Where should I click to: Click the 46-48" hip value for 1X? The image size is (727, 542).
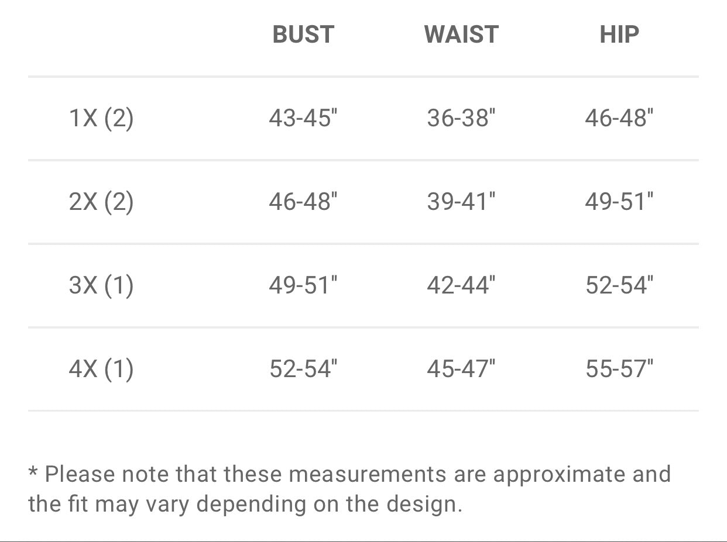619,118
